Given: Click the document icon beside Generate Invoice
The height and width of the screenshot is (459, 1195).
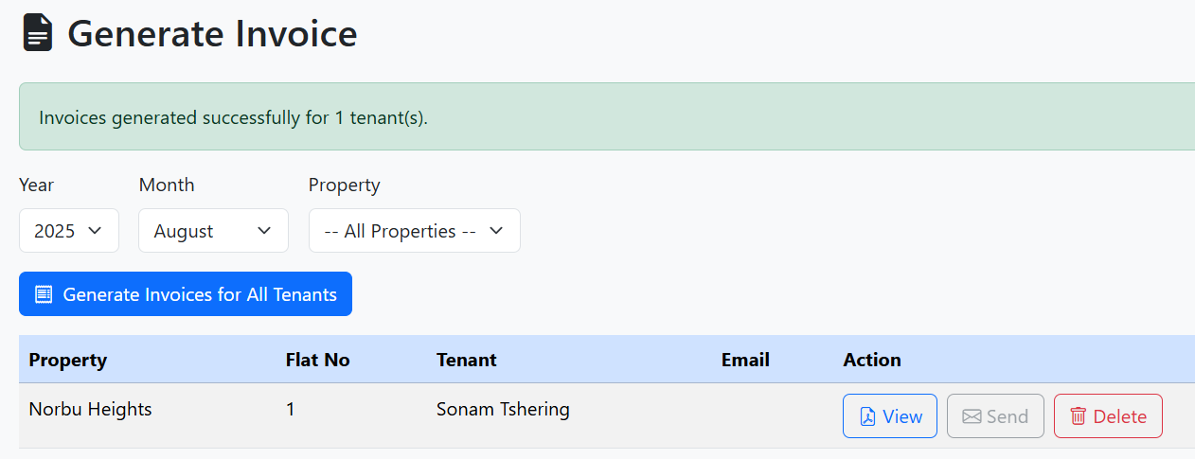Looking at the screenshot, I should (38, 33).
